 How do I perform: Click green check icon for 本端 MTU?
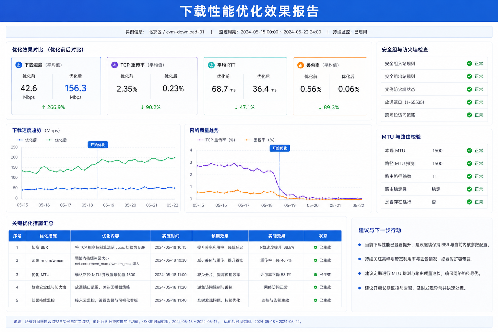pos(469,150)
